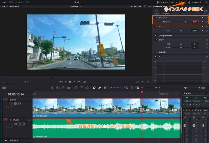Click the ボリューム value field showing 0.00
This screenshot has height=143, width=209.
(194, 22)
